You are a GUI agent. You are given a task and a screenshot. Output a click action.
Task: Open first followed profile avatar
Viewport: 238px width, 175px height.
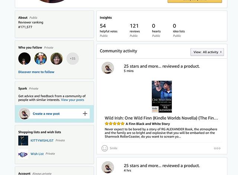(25, 58)
